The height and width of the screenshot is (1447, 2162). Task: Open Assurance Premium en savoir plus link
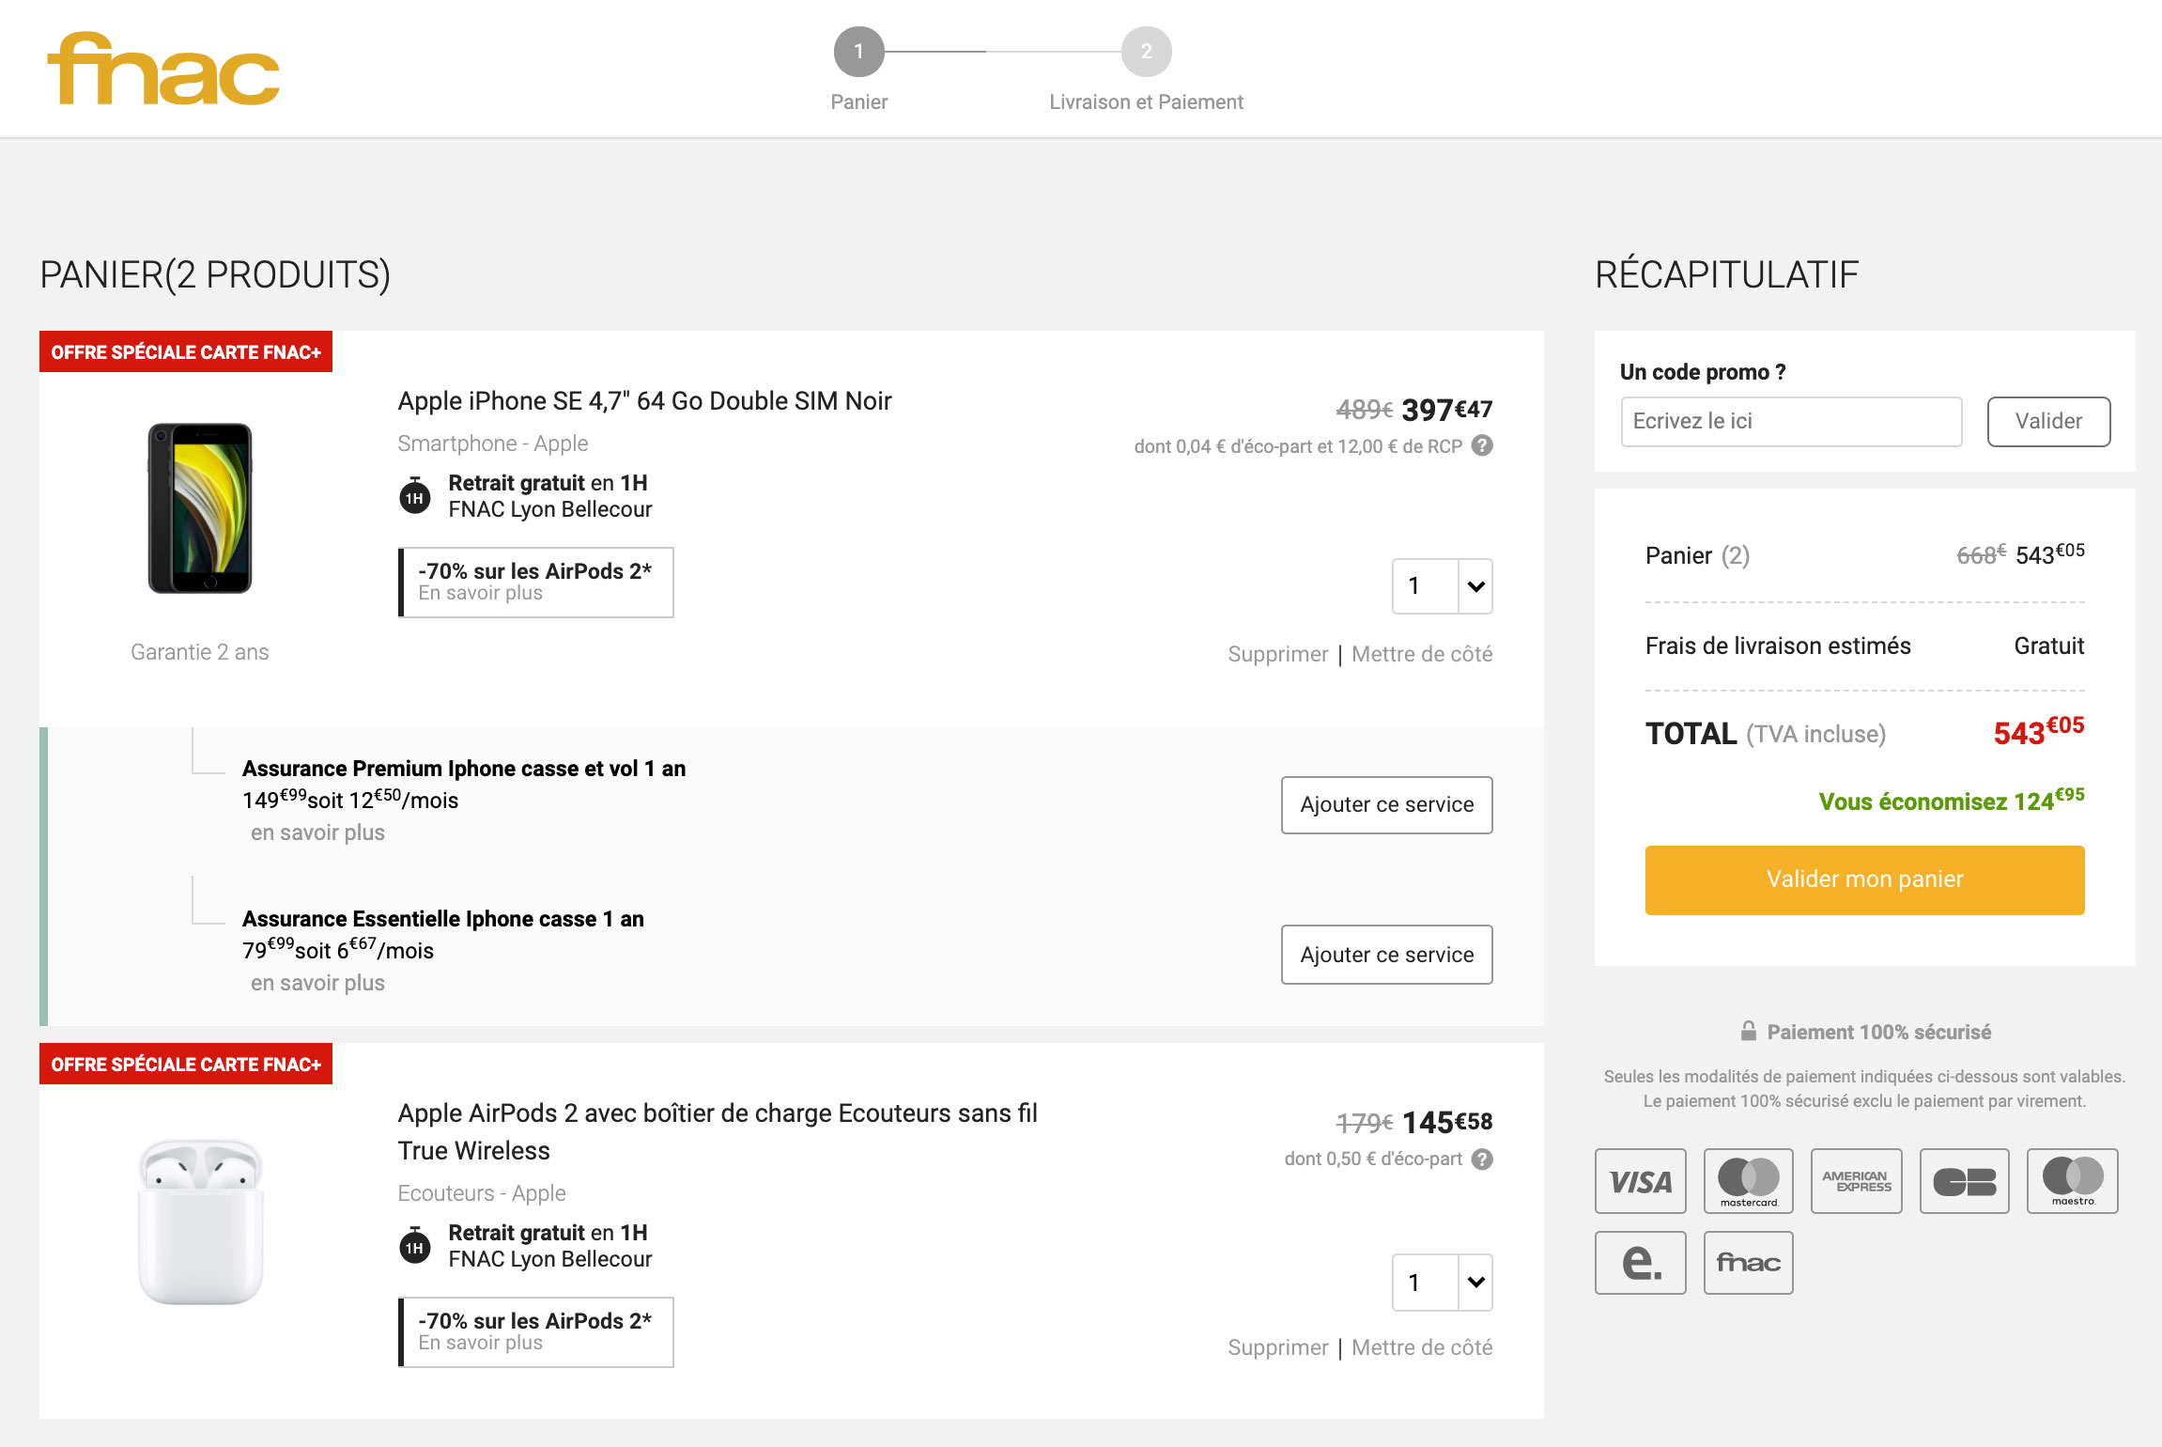coord(317,832)
